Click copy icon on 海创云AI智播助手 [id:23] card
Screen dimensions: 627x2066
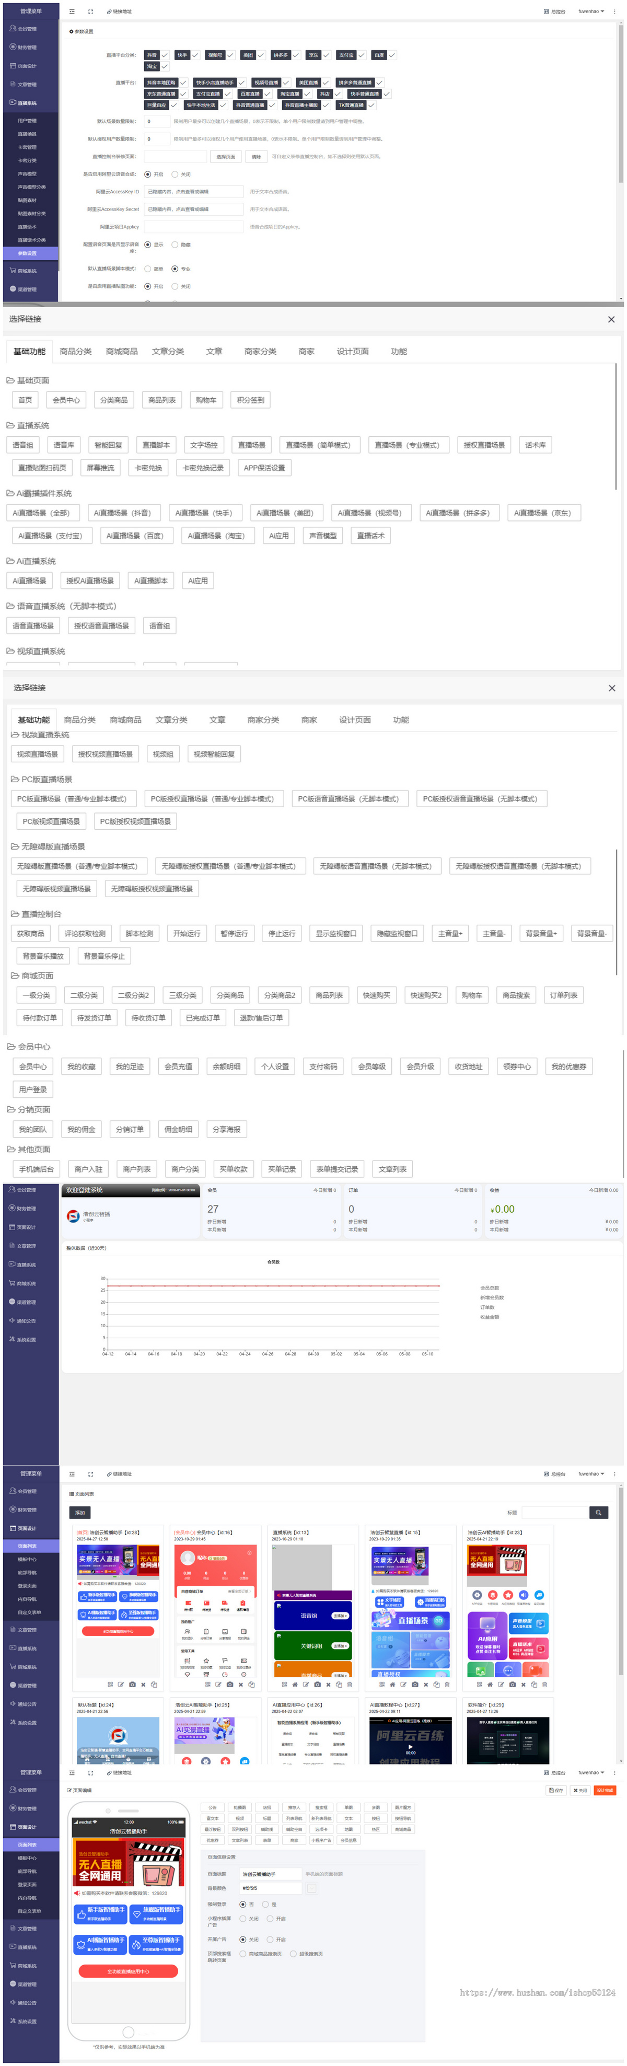[x=534, y=1684]
